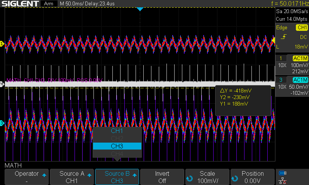Viewport: 309px width, 185px height.
Task: Click the Y2 dashed cursor line mid-screen
Action: click(x=110, y=88)
